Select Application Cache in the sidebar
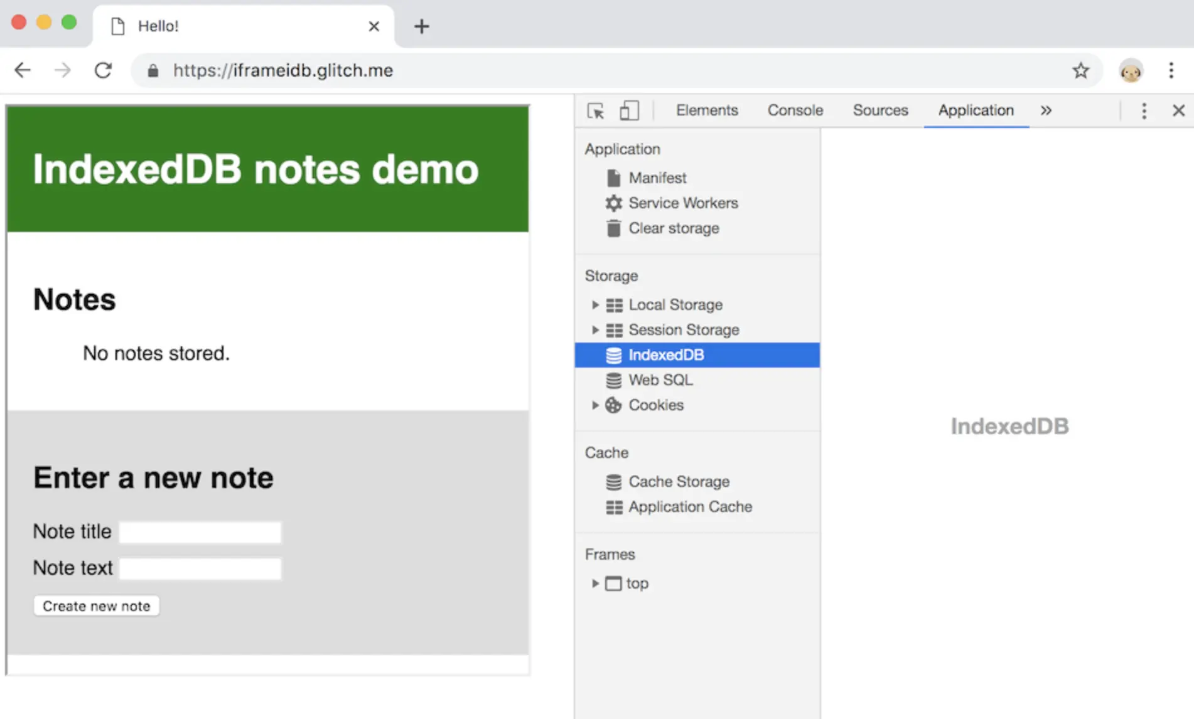This screenshot has height=719, width=1194. click(x=690, y=507)
